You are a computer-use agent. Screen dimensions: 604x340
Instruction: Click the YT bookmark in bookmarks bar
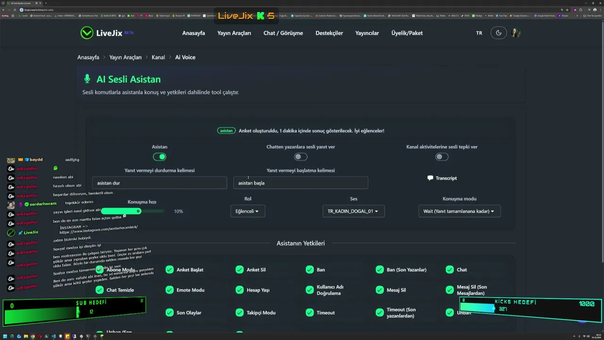tap(141, 16)
